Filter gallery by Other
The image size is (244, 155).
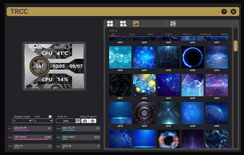click(225, 34)
